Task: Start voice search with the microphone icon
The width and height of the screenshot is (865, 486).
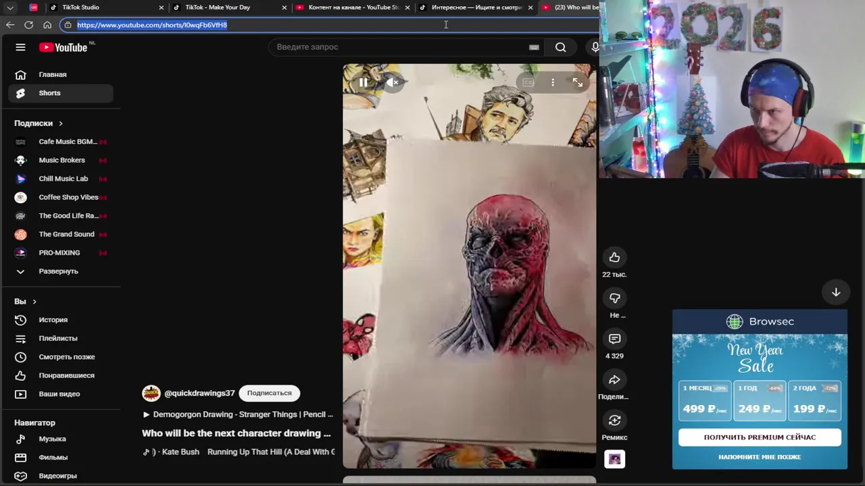Action: pyautogui.click(x=595, y=47)
